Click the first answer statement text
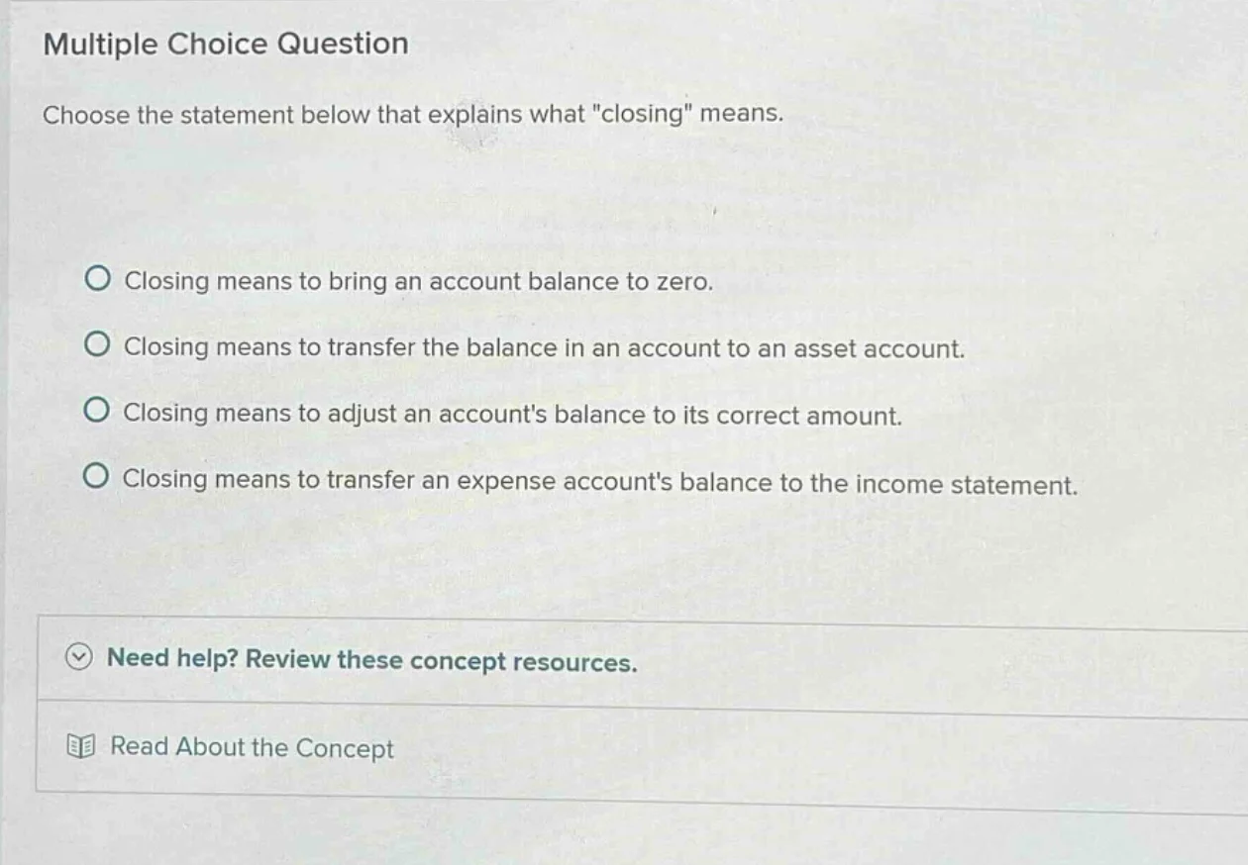Screen dimensions: 1248x865 (x=418, y=281)
